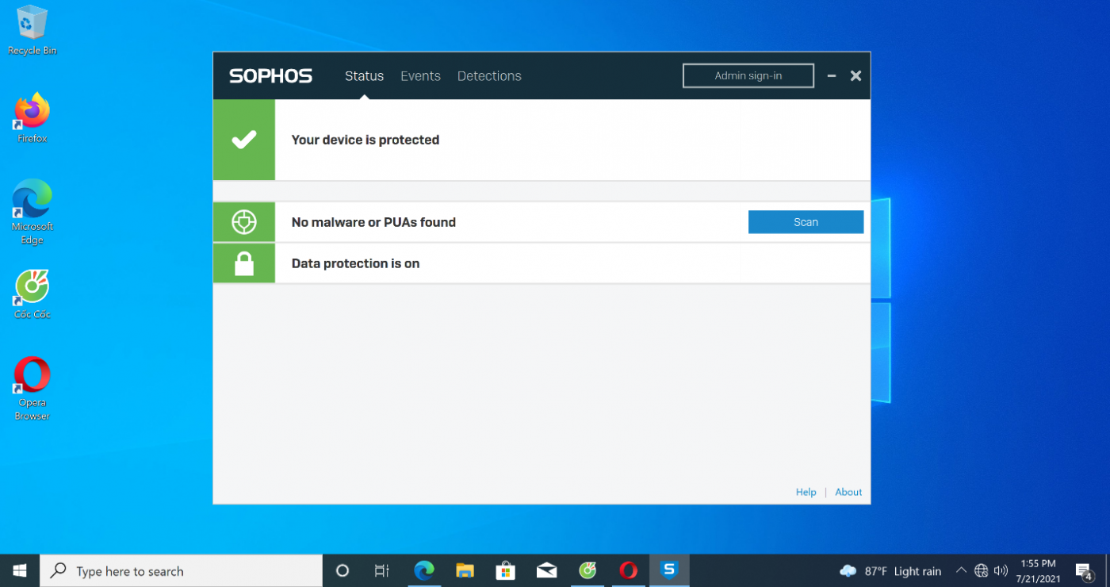Select the Microsoft Edge desktop shortcut
1110x587 pixels.
(33, 212)
